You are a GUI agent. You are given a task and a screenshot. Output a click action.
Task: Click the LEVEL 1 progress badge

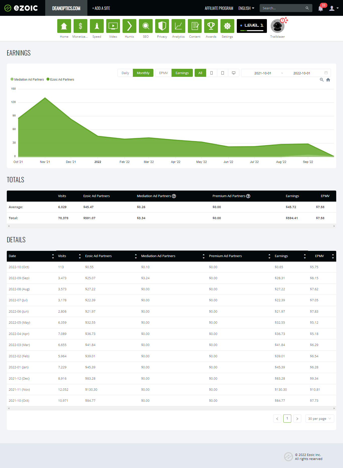[252, 26]
